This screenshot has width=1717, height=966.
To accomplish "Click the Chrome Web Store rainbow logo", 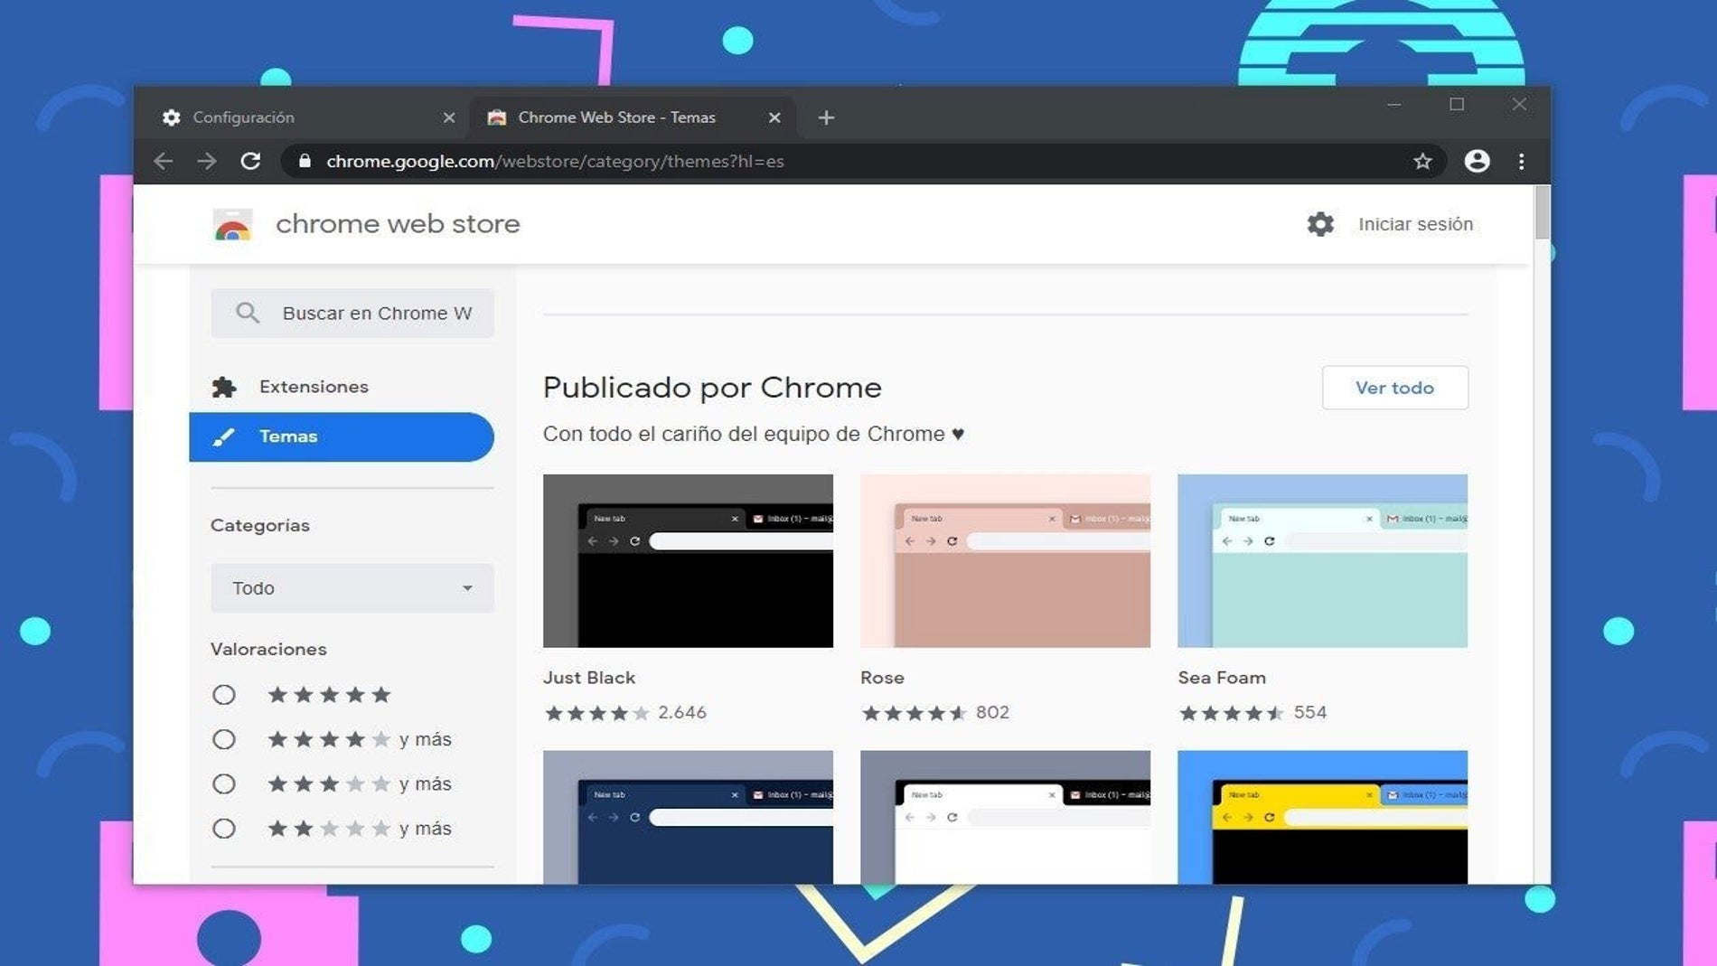I will [232, 225].
